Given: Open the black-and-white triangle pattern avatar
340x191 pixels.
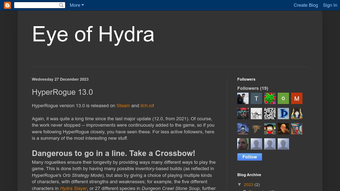Looking at the screenshot, I should pyautogui.click(x=270, y=114).
